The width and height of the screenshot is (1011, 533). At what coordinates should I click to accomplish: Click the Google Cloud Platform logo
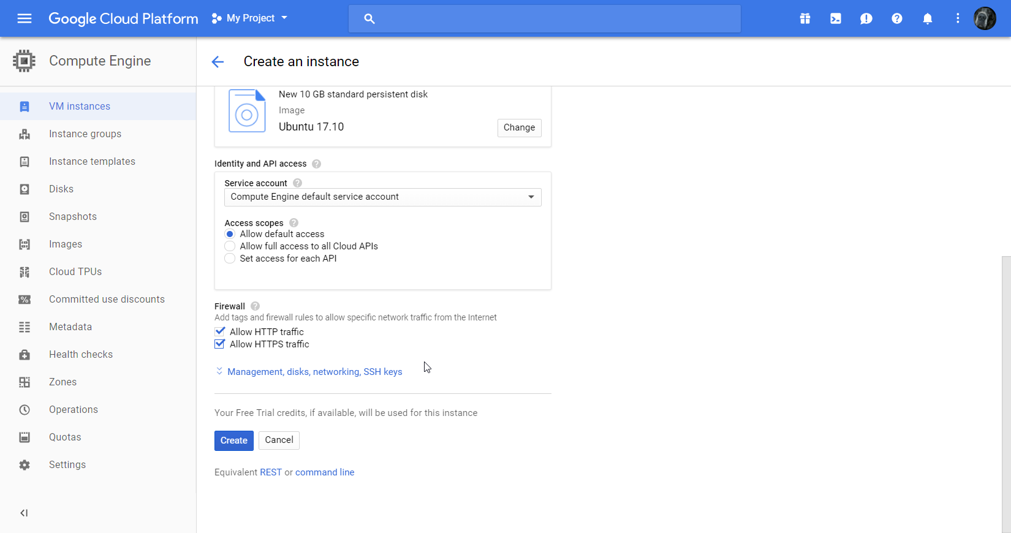(x=123, y=18)
